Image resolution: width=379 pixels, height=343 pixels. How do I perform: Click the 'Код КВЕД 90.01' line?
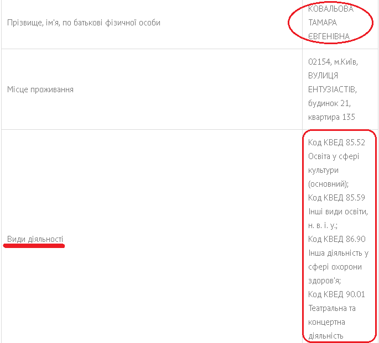pyautogui.click(x=336, y=294)
